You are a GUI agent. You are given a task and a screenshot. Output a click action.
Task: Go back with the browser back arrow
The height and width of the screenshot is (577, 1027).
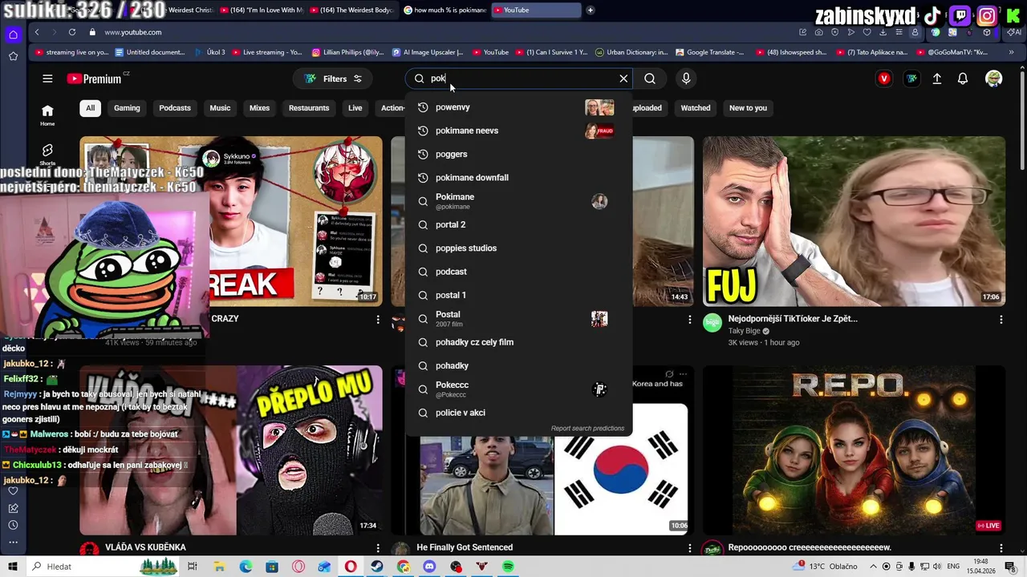click(37, 32)
